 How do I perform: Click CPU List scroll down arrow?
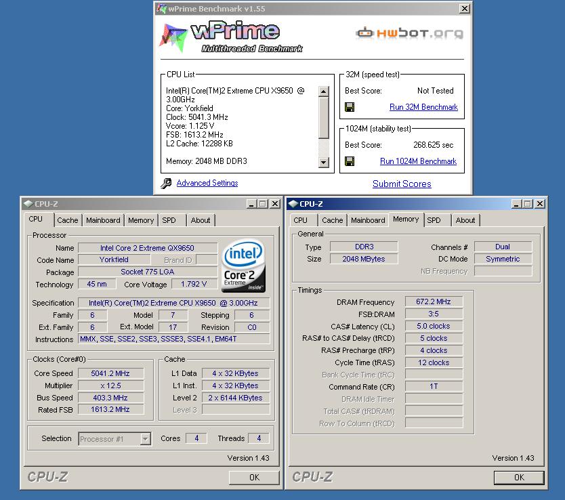(x=324, y=163)
